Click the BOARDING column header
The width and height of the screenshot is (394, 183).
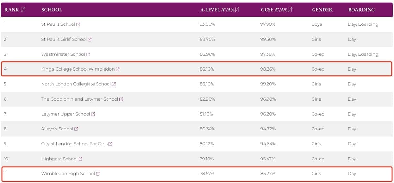tap(361, 10)
